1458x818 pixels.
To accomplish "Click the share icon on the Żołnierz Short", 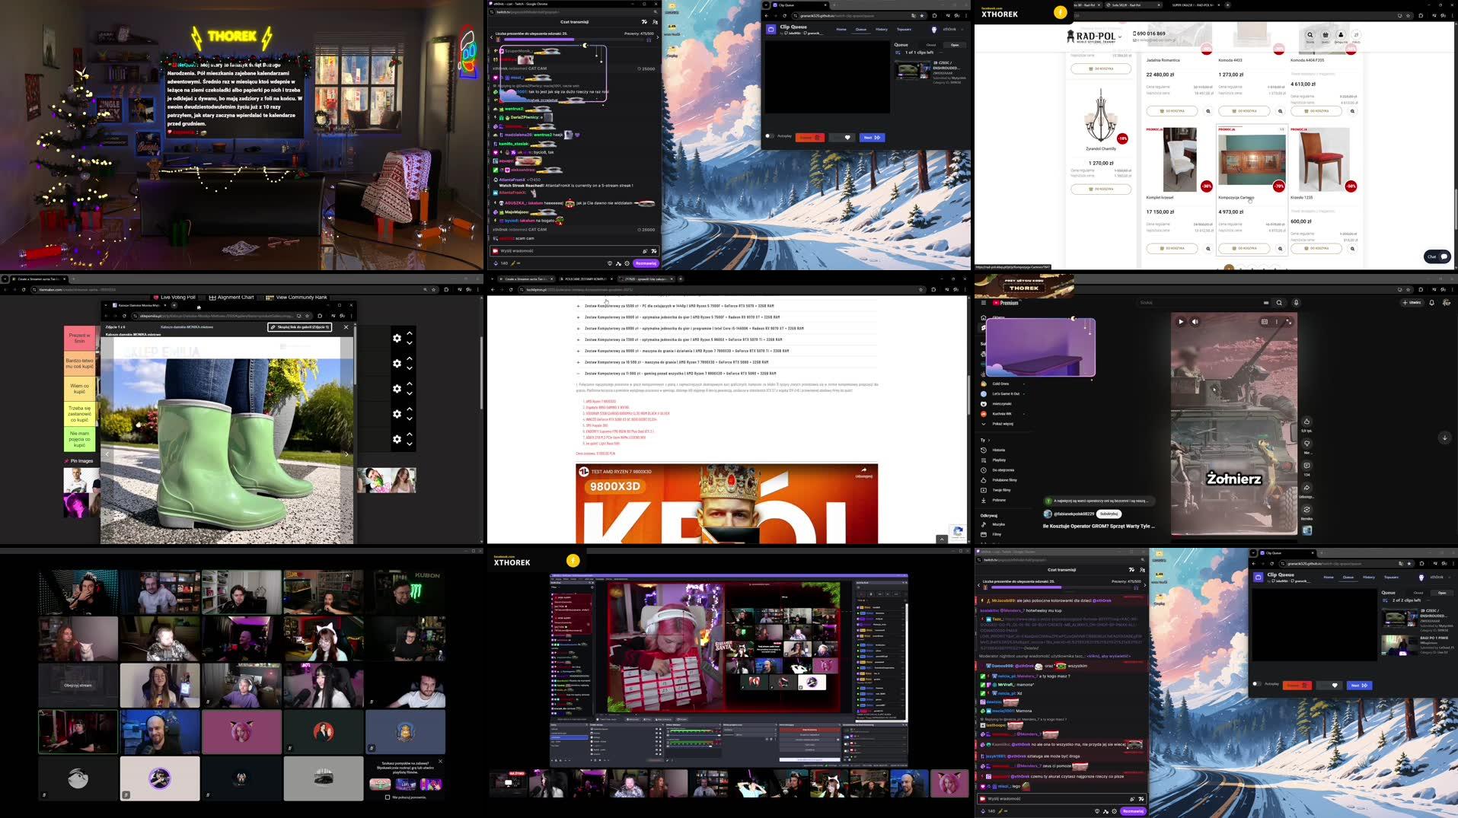I will coord(1306,488).
